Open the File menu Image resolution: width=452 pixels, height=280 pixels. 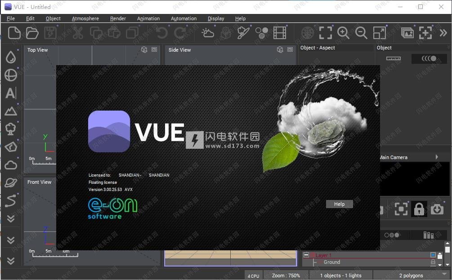click(x=11, y=18)
